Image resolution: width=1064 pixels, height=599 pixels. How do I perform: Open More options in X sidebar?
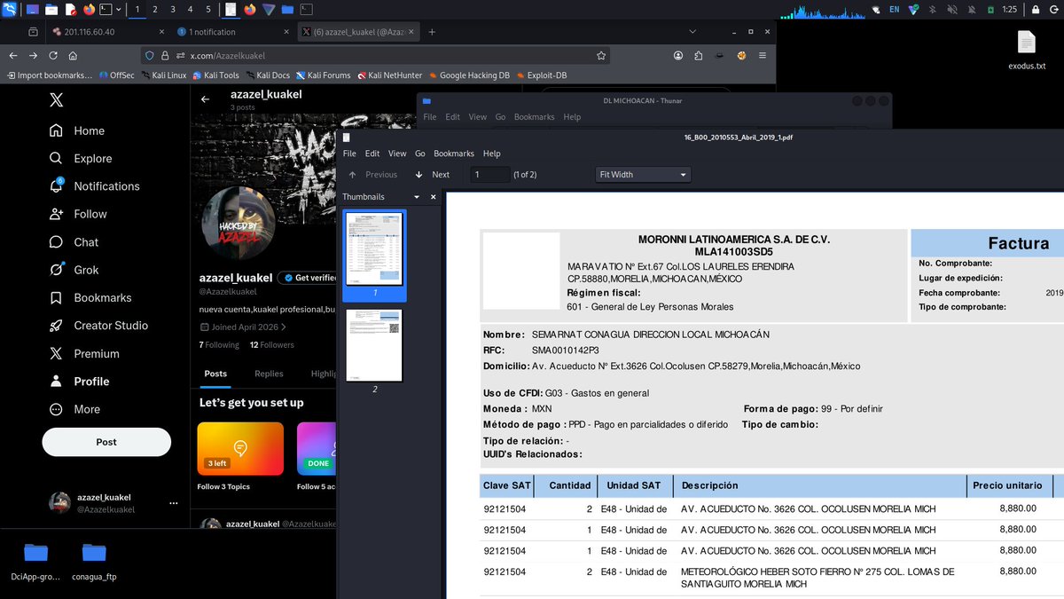click(x=74, y=409)
